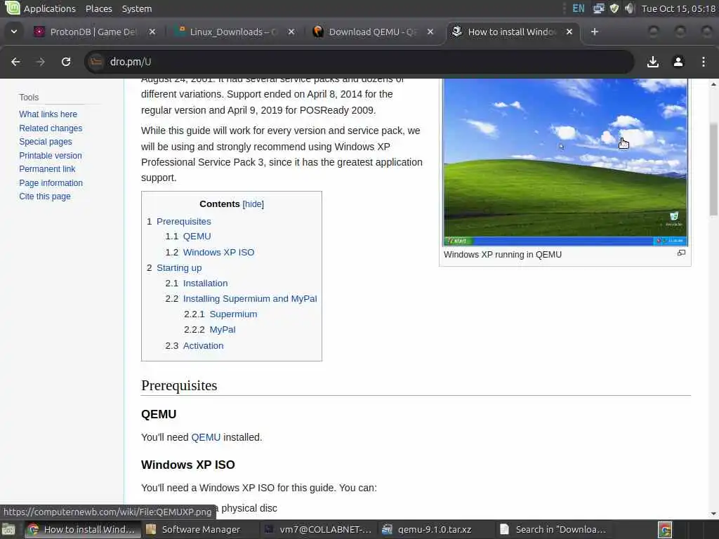This screenshot has height=539, width=719.
Task: Open the System menu
Action: click(x=137, y=8)
